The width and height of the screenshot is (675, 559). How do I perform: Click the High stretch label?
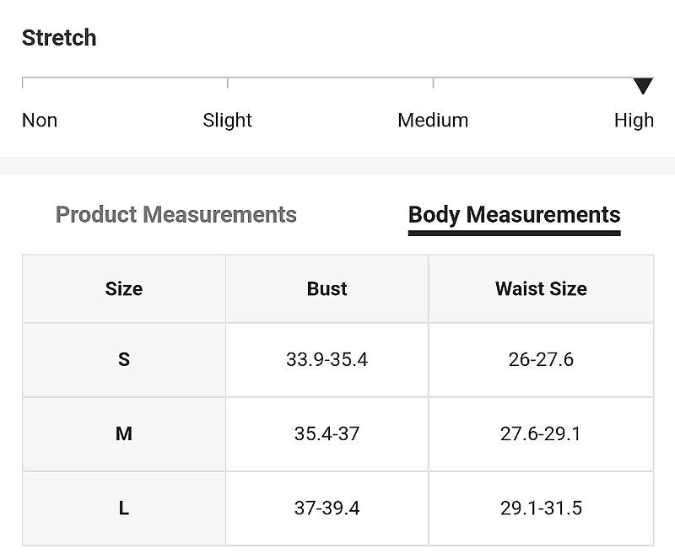tap(634, 121)
